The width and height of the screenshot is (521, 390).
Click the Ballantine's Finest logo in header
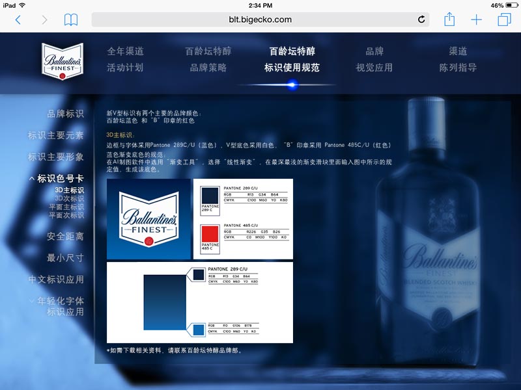click(x=63, y=62)
